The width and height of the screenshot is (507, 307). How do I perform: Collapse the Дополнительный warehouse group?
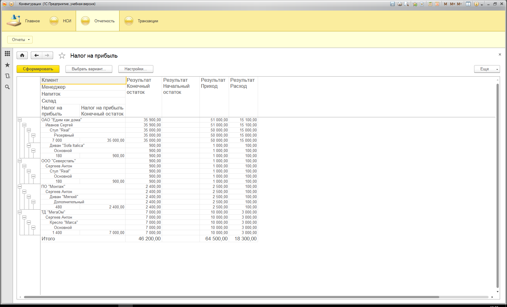33,202
